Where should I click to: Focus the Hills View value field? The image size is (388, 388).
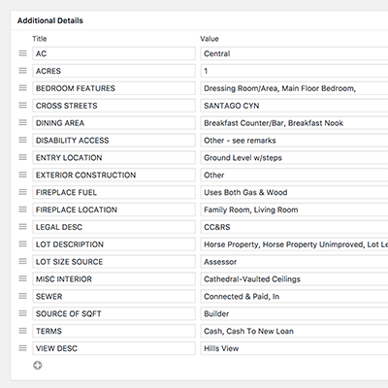pos(294,348)
